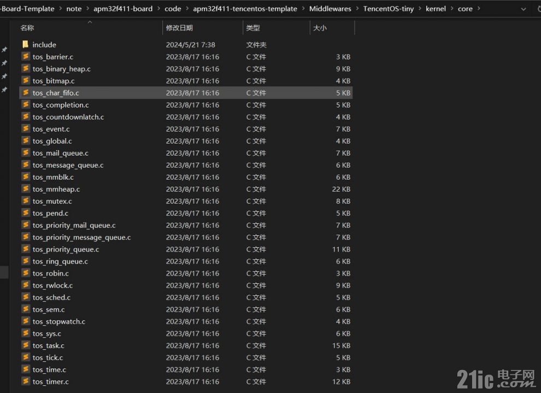
Task: Select the tos_sys.c file name
Action: click(47, 334)
